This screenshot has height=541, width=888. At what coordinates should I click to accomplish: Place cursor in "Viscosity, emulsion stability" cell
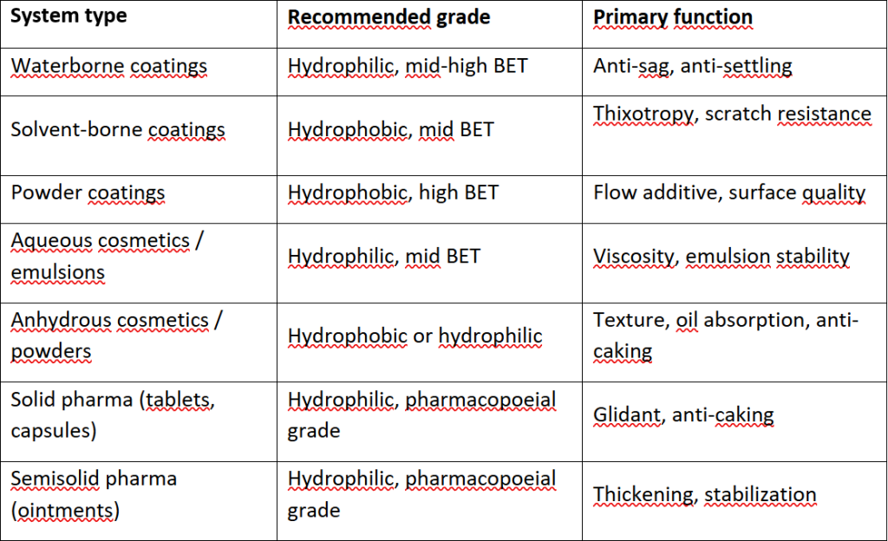(721, 257)
